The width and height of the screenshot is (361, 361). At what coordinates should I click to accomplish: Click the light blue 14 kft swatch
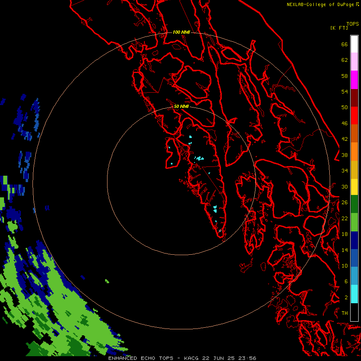coord(354,276)
